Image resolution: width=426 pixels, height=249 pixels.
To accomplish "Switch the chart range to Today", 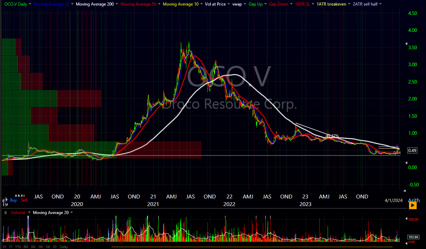I will 63,247.
